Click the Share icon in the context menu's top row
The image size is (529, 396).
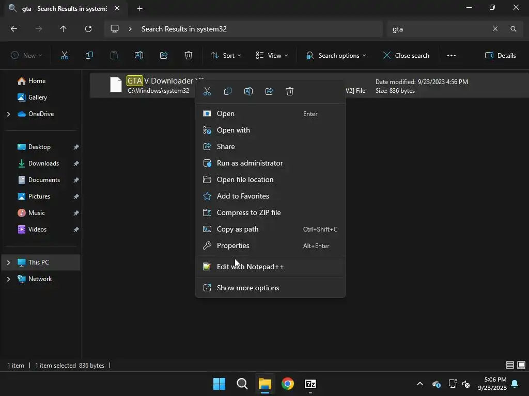269,91
